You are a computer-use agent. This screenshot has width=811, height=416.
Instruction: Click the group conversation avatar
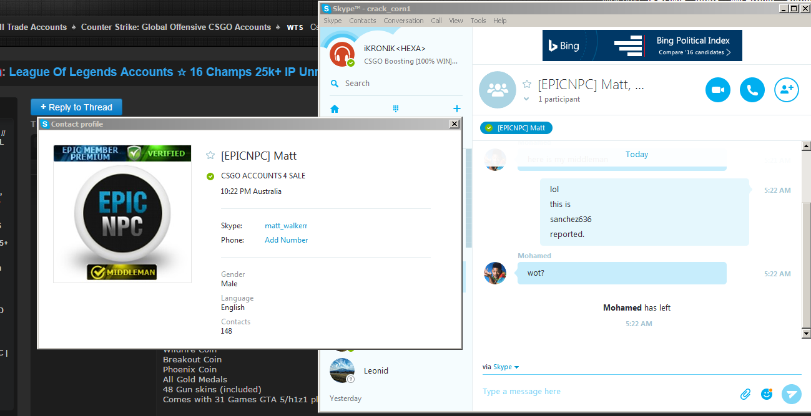[498, 90]
